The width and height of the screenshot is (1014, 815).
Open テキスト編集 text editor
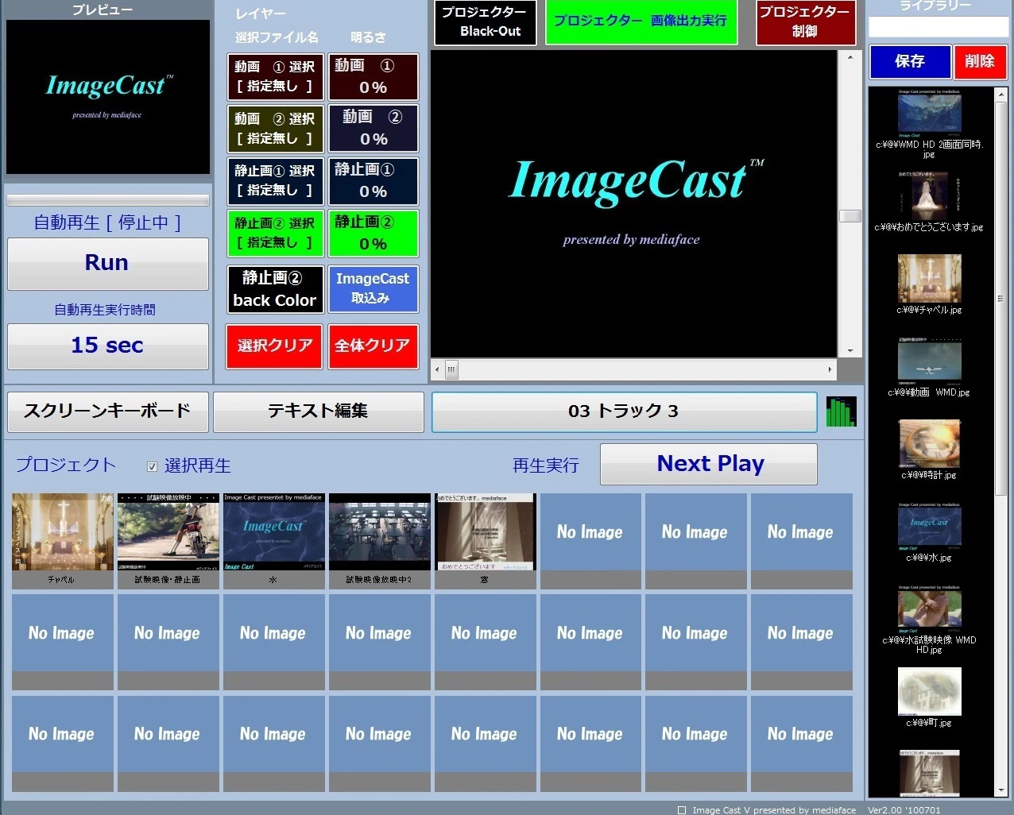coord(318,411)
